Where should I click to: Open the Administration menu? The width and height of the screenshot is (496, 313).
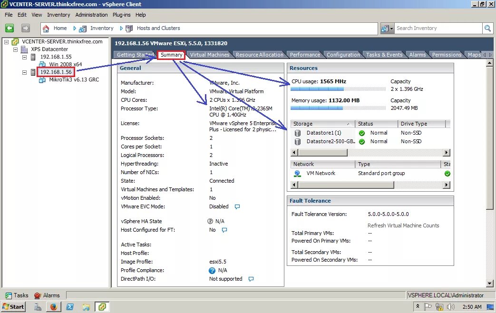(91, 15)
